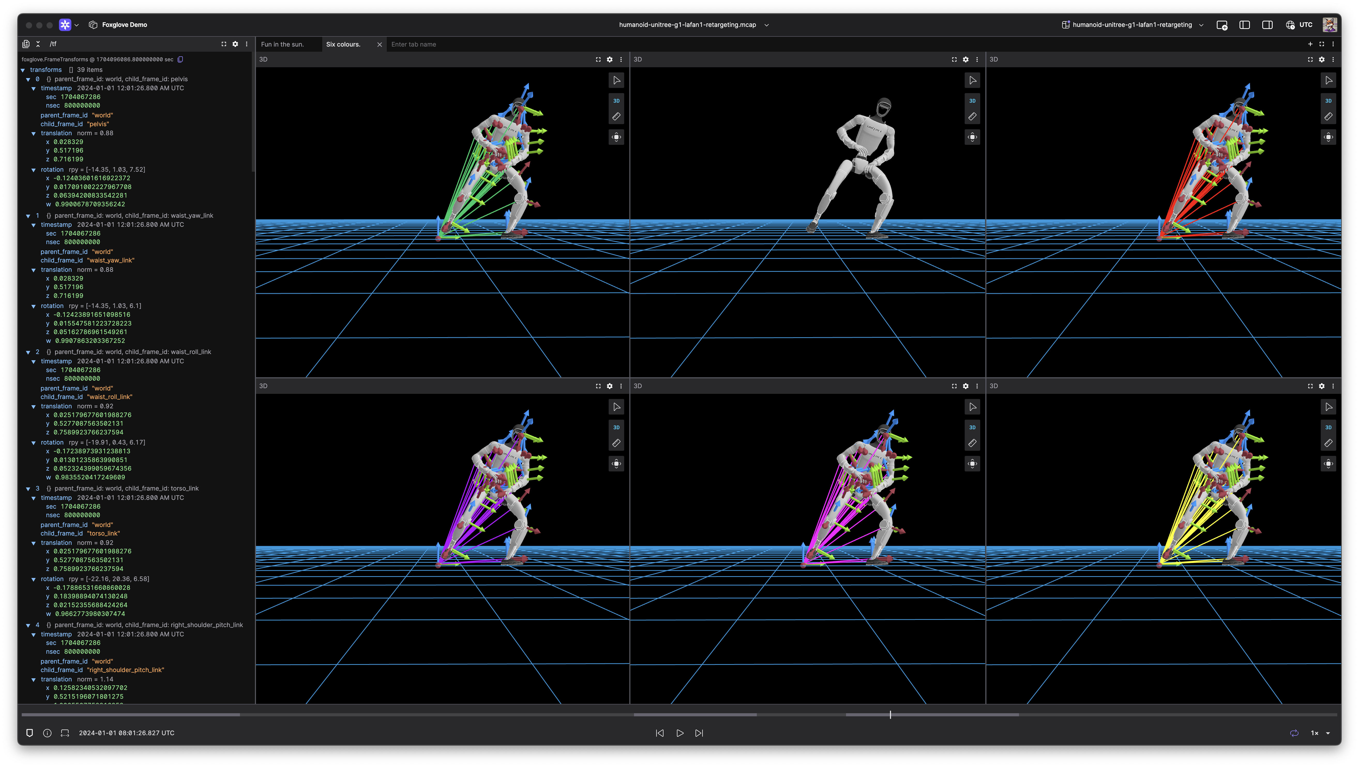Close the 'Six colours.' tab

tap(379, 44)
